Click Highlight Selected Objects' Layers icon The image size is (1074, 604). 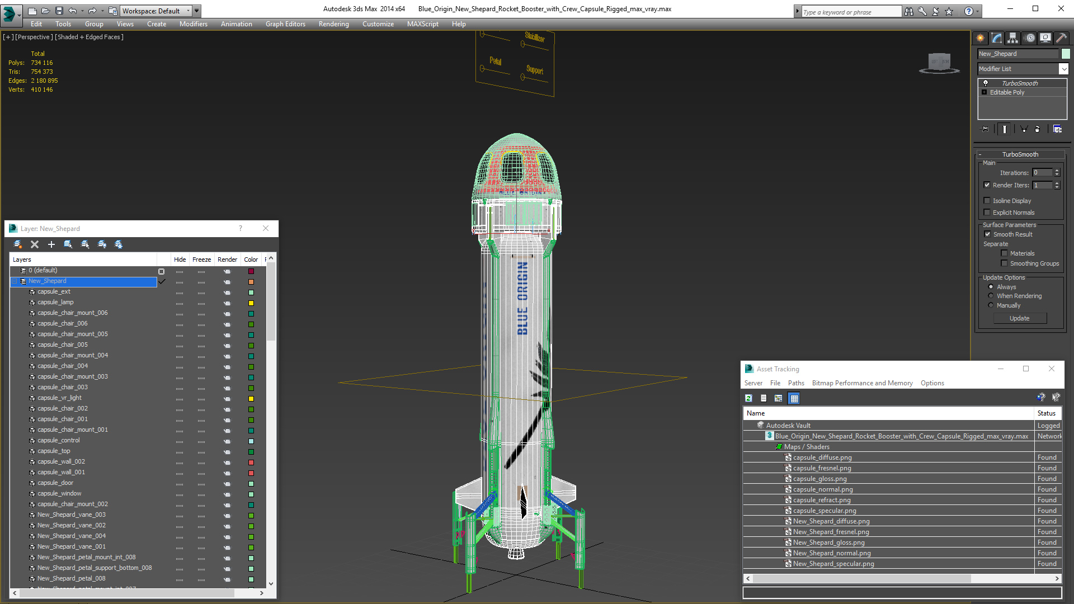pyautogui.click(x=85, y=244)
